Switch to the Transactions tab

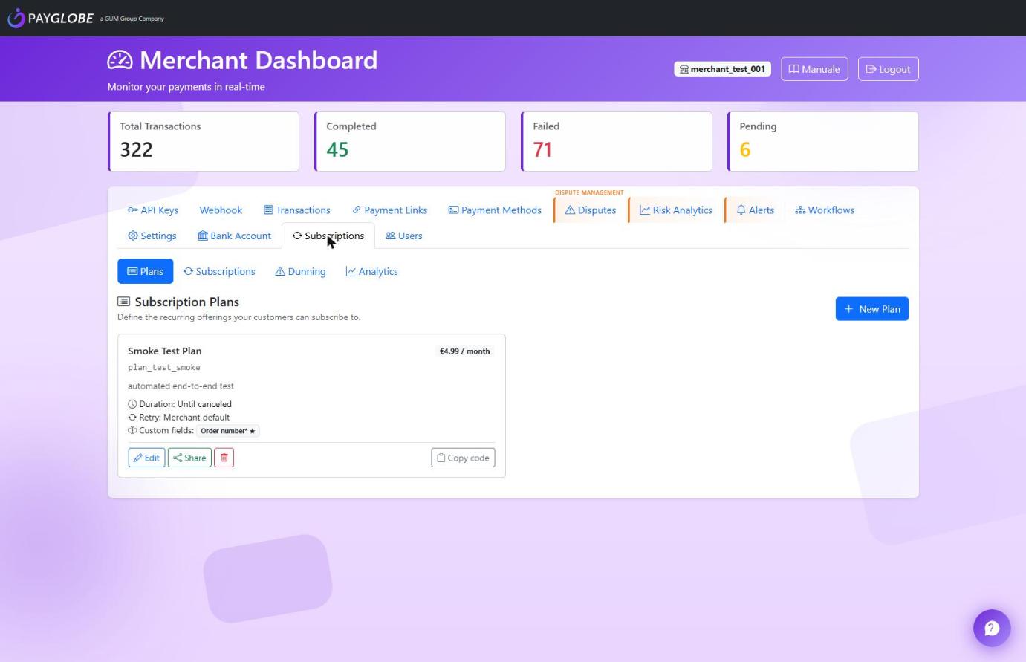point(297,210)
